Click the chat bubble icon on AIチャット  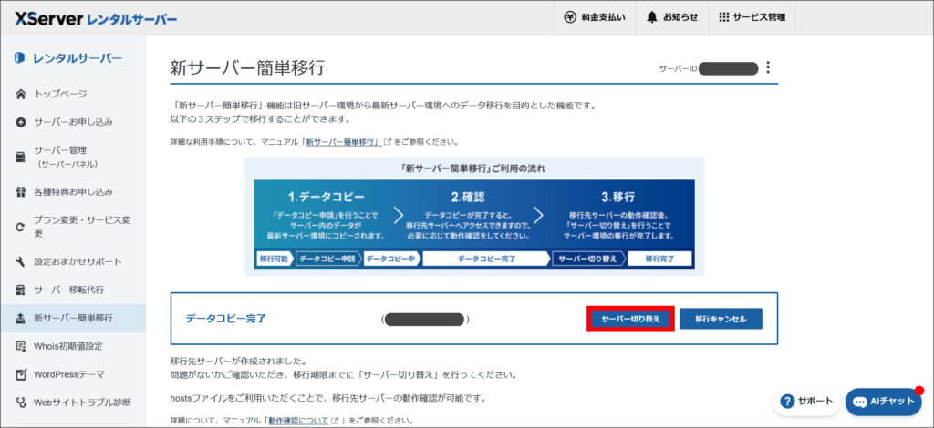859,402
